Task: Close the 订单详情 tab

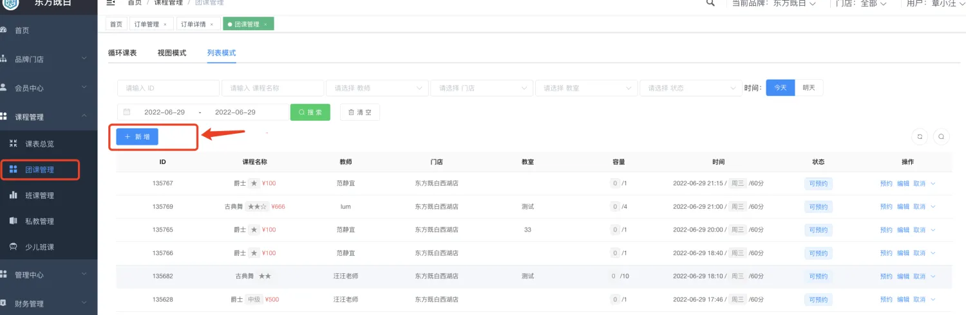Action: pos(211,24)
